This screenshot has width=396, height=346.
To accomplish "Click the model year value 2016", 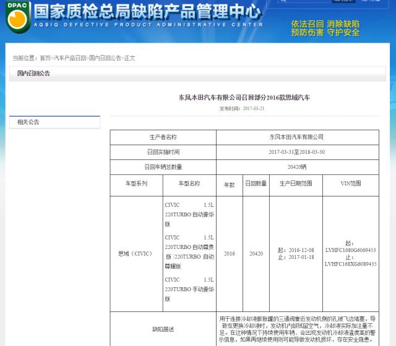I will click(x=230, y=254).
